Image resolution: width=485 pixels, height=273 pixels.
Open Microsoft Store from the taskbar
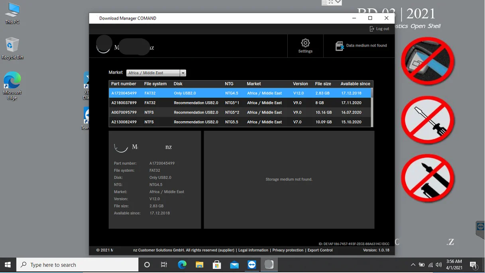coord(217,265)
